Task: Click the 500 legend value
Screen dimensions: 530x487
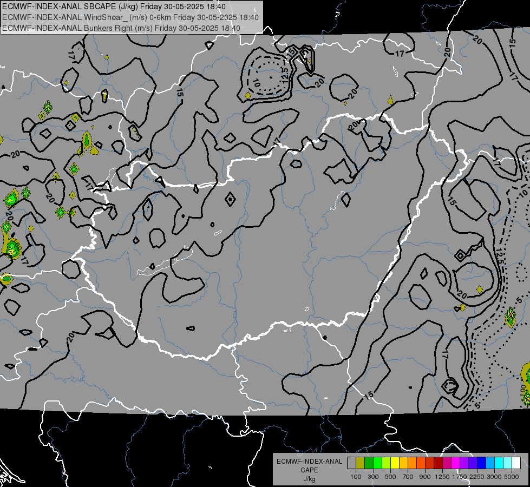Action: coord(390,477)
